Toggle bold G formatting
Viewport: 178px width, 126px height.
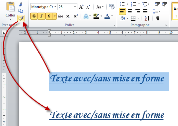[x=34, y=16]
